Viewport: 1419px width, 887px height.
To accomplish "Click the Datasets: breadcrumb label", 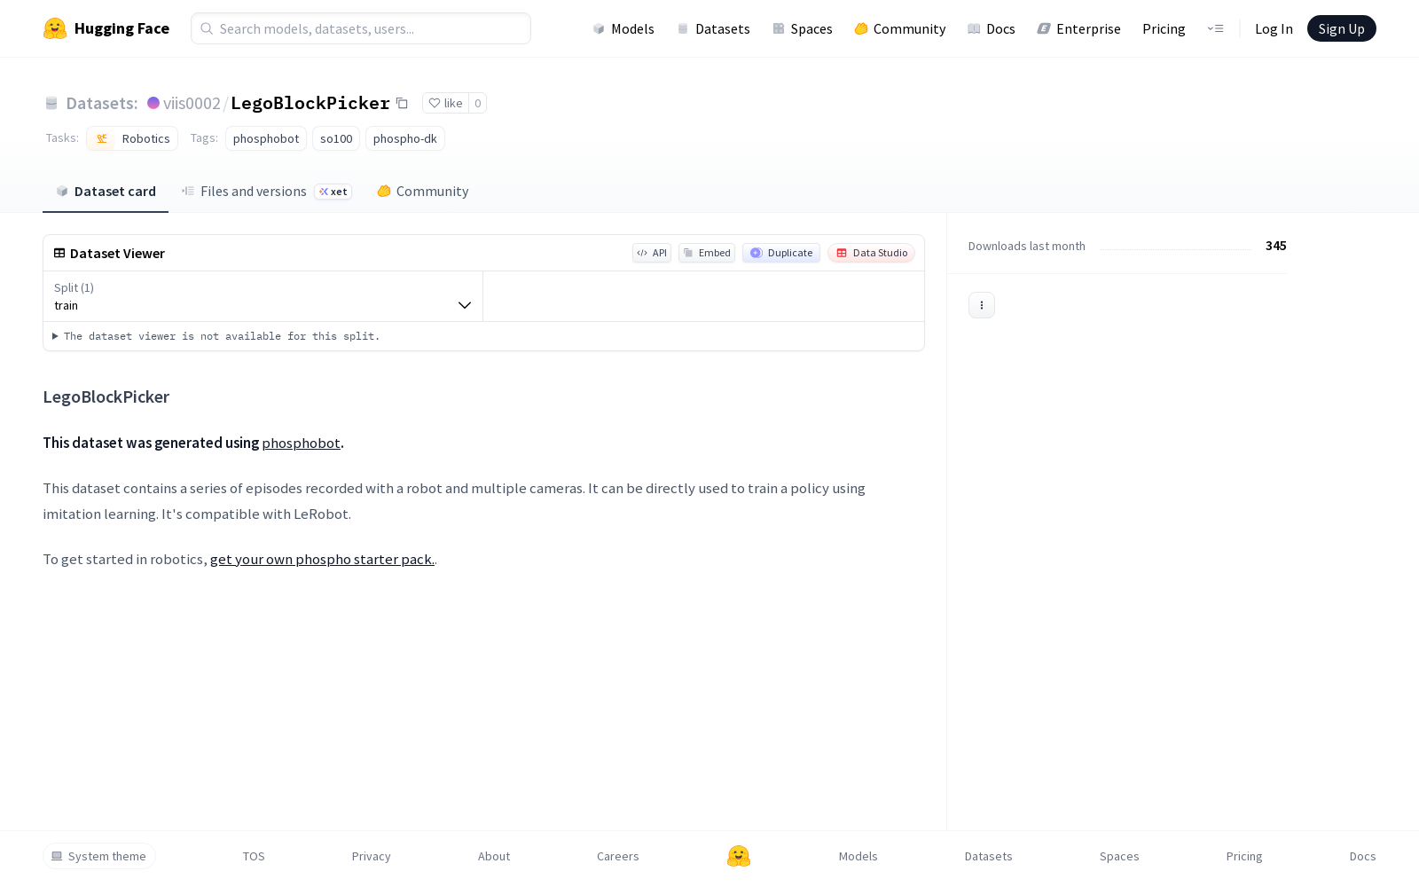I will click(102, 103).
